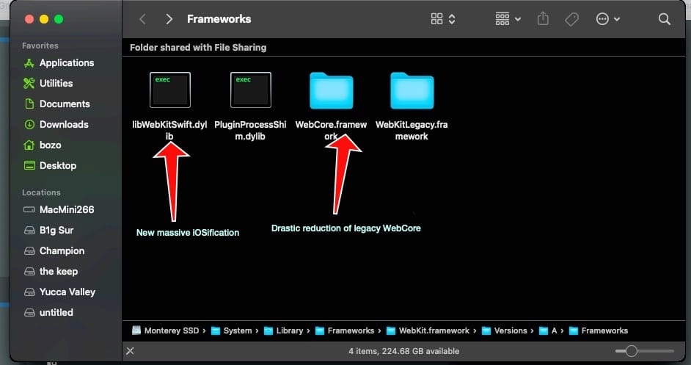691x365 pixels.
Task: Open the view mode up-down chevrons
Action: 452,19
